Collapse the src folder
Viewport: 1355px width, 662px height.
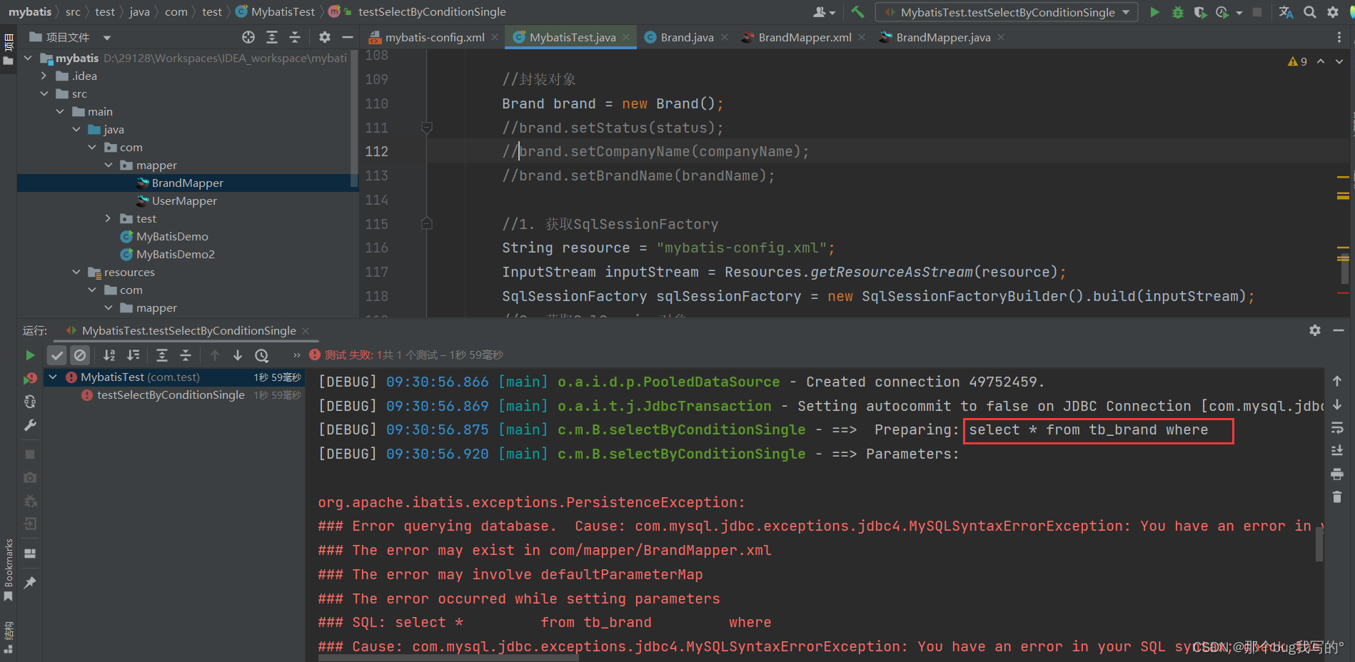point(44,93)
